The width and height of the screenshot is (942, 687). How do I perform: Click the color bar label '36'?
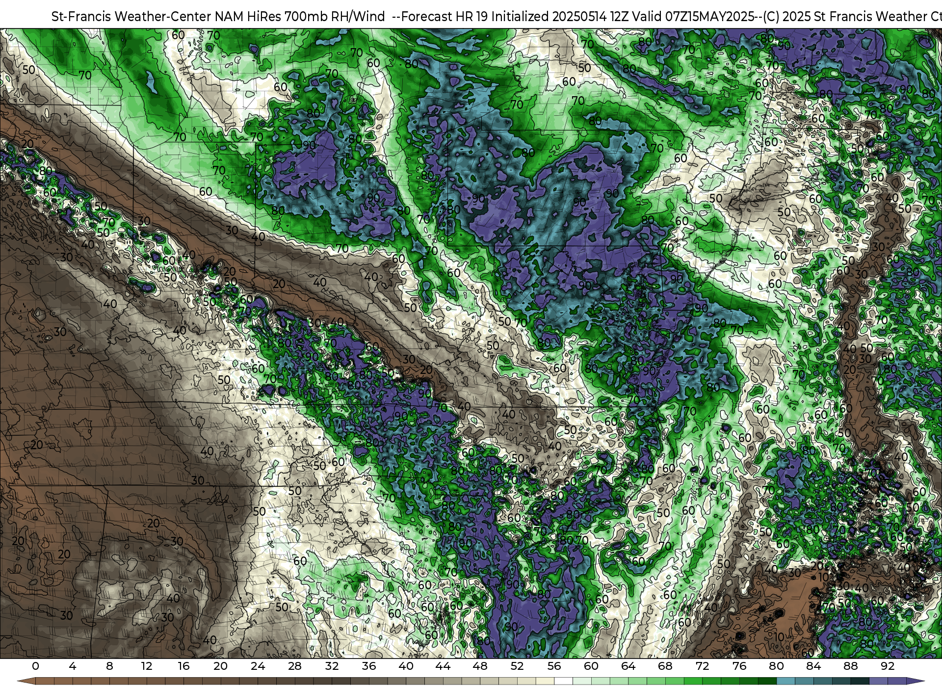point(369,666)
